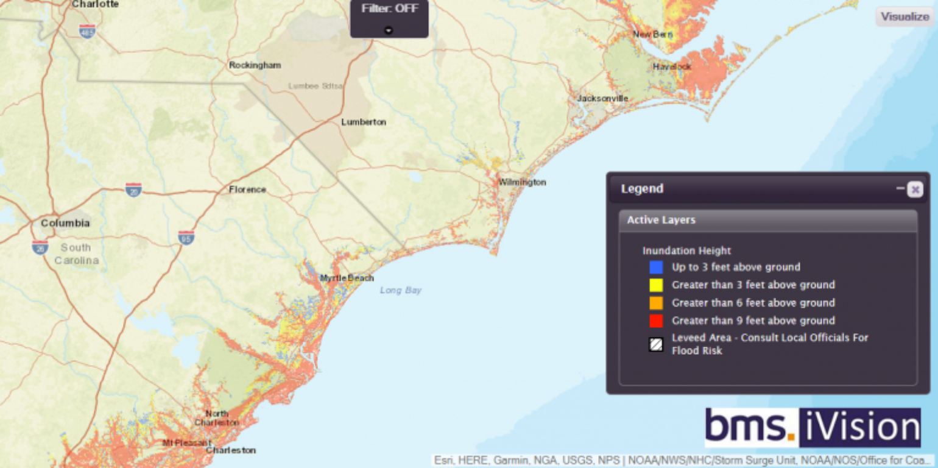Expand the Filter panel dropdown arrow
Screen dimensions: 938x468
pyautogui.click(x=389, y=30)
